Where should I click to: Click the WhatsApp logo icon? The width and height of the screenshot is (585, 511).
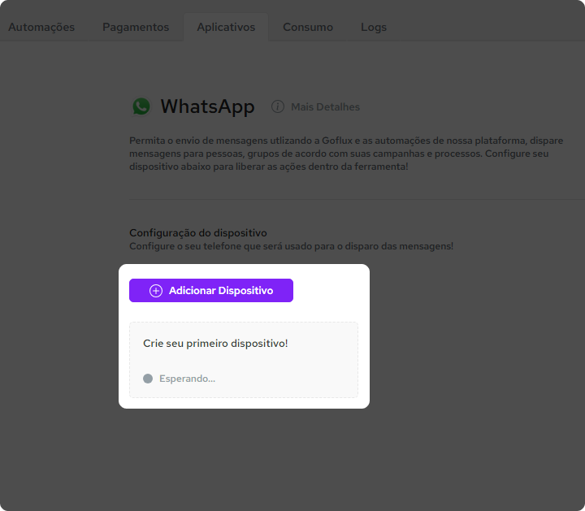click(141, 106)
